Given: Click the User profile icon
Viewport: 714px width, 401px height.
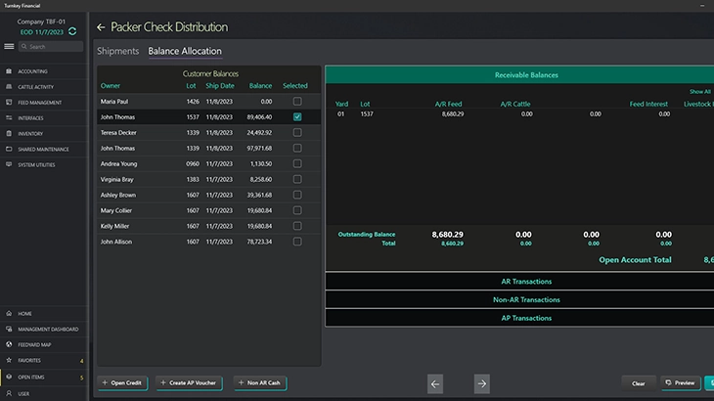Looking at the screenshot, I should (x=9, y=393).
